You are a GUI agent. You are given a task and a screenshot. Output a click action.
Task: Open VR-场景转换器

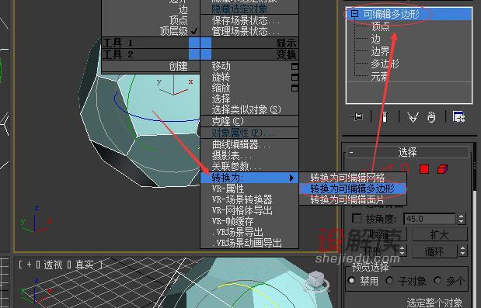coord(242,199)
